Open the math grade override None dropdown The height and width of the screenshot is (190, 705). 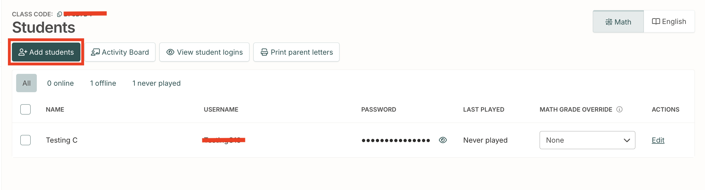(x=587, y=140)
